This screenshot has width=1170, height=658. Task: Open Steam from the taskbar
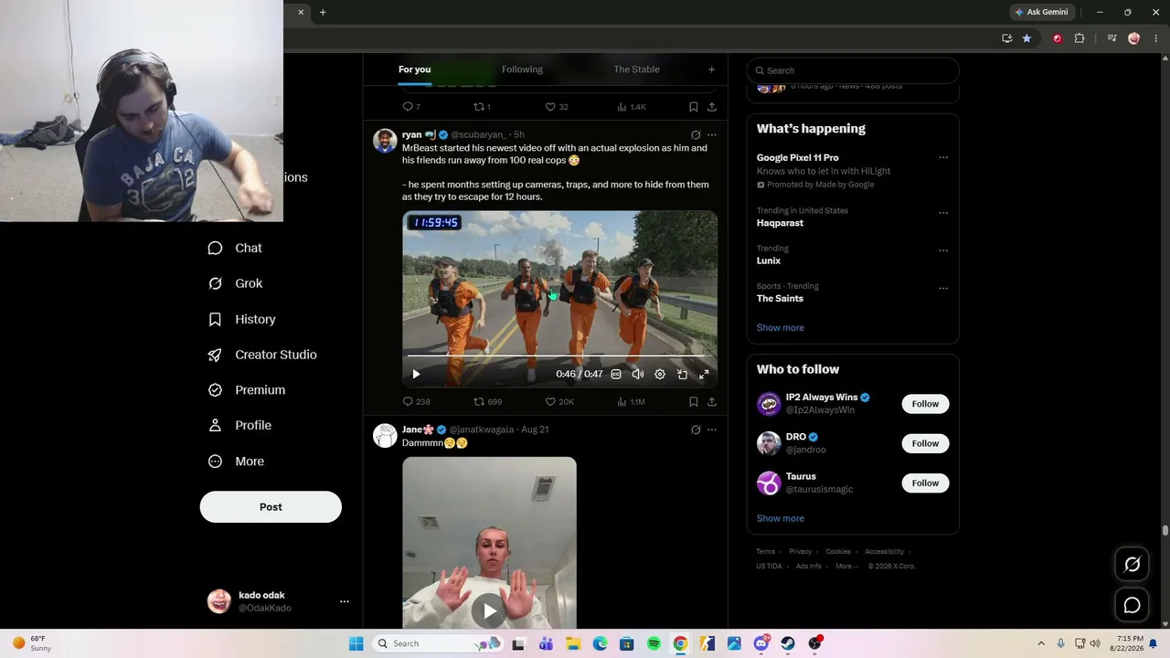(788, 643)
